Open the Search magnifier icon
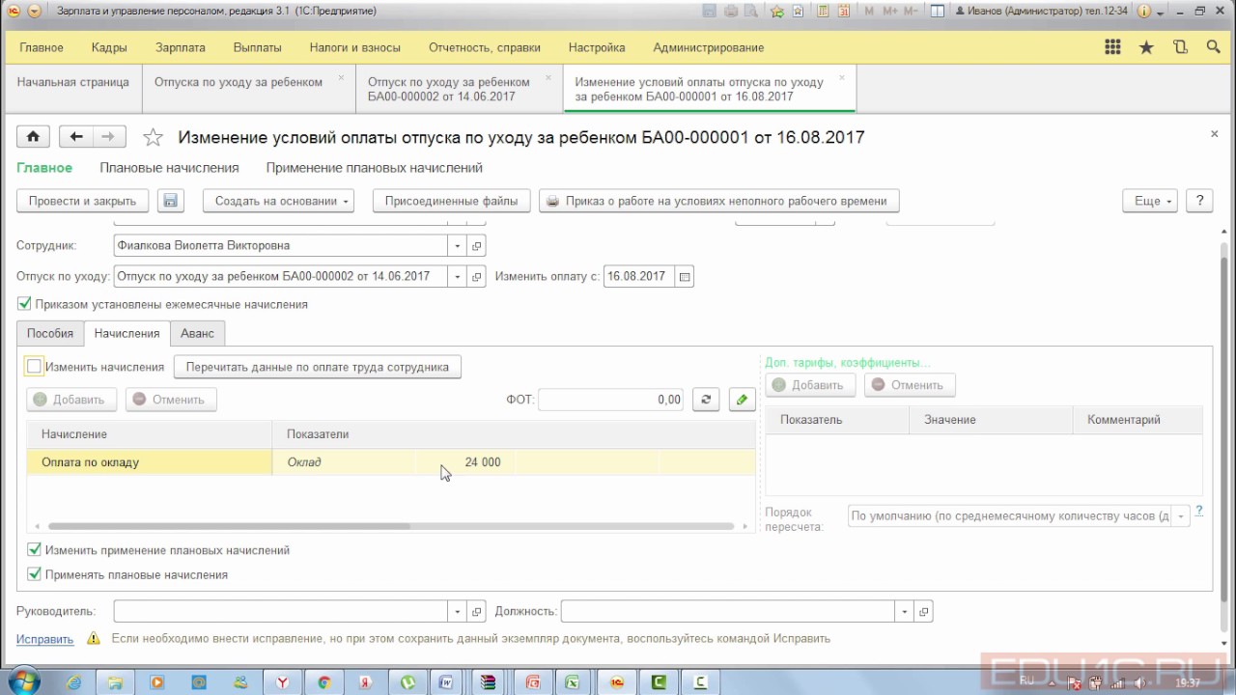 coord(1213,47)
